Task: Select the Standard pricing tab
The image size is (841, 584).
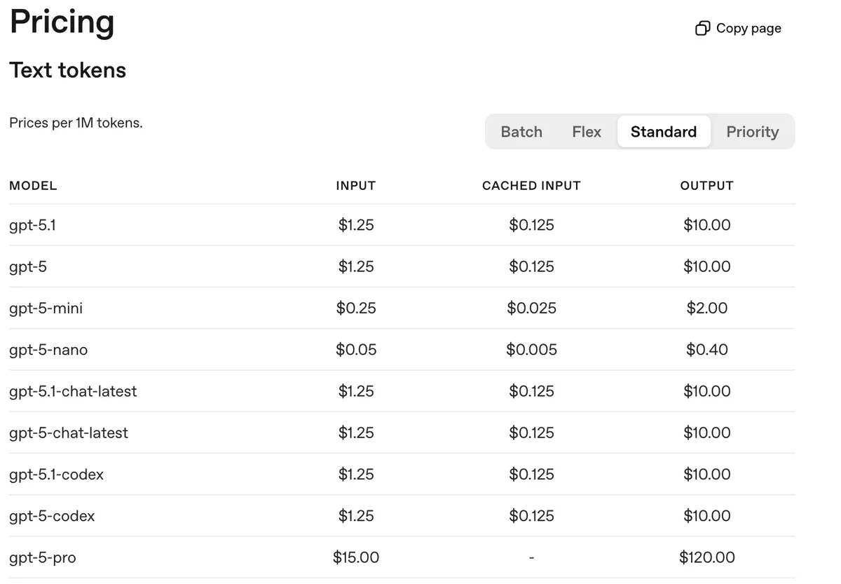Action: click(664, 132)
